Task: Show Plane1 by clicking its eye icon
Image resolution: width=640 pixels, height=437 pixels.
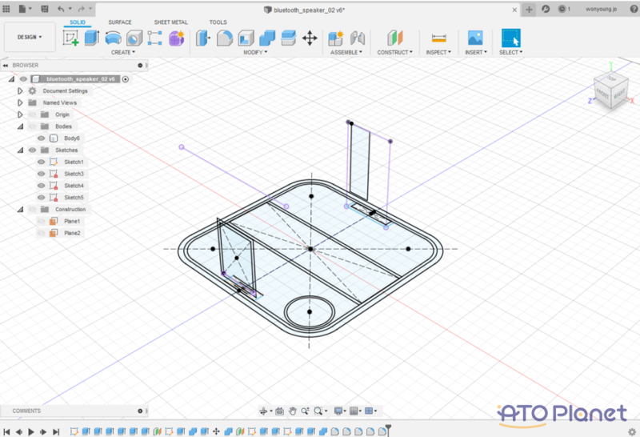Action: coord(41,221)
